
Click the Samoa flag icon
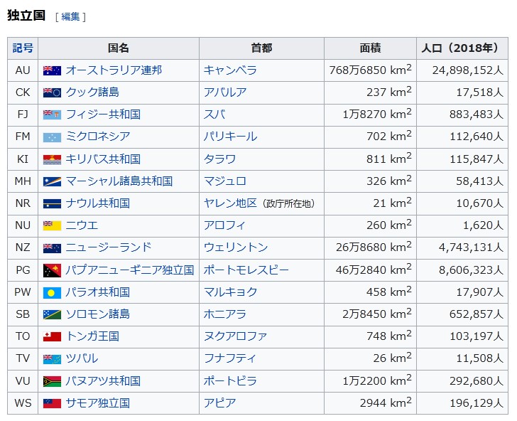click(52, 403)
